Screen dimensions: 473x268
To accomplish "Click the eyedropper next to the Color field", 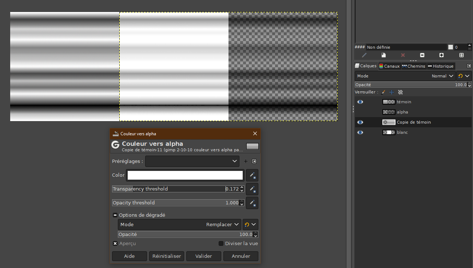I will 252,175.
